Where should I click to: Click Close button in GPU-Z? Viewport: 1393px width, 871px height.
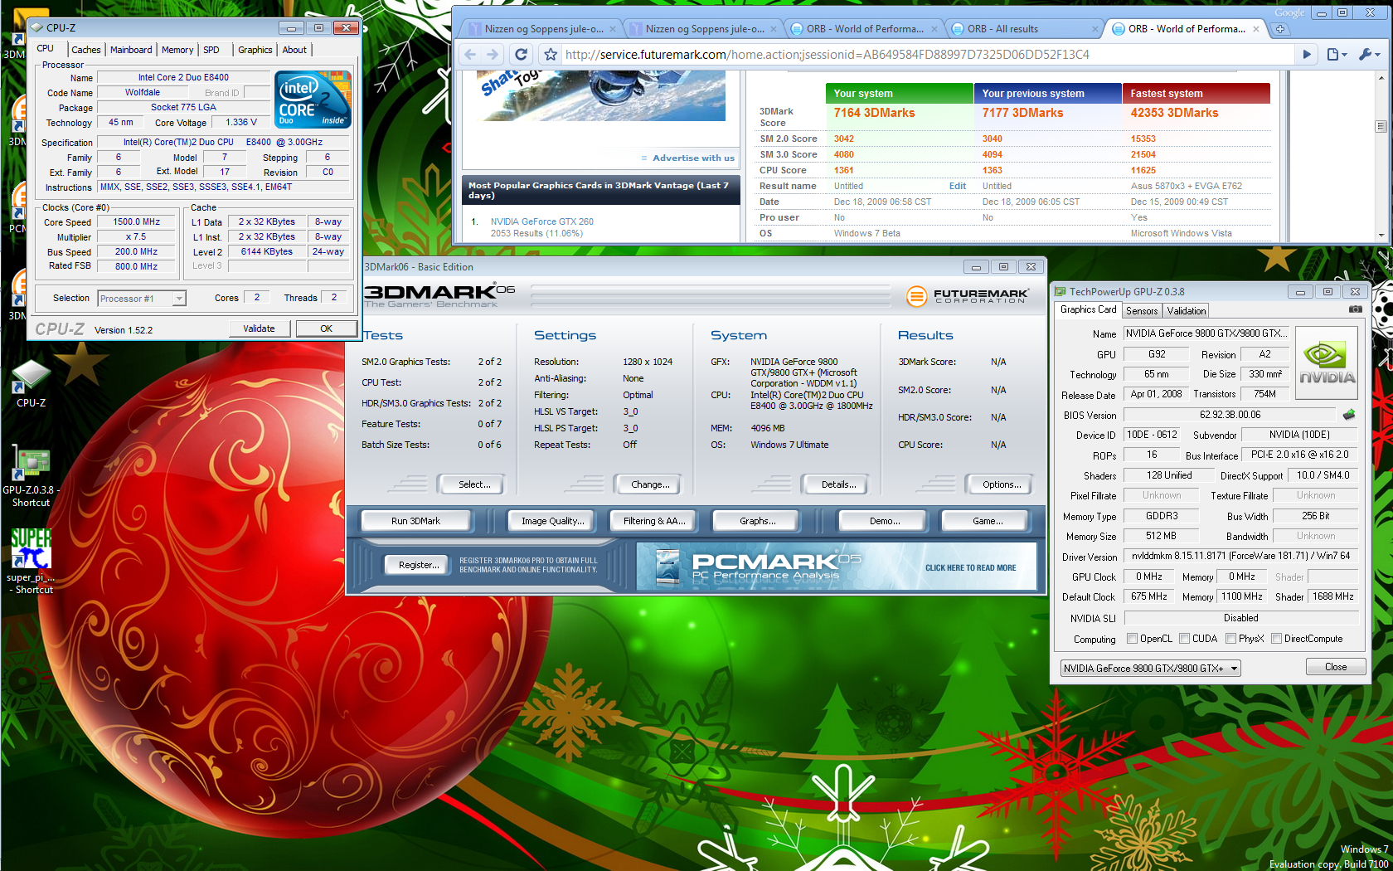[1335, 667]
